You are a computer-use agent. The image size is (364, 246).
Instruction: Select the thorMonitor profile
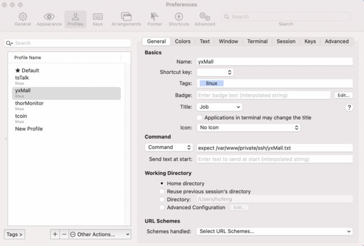(66, 106)
